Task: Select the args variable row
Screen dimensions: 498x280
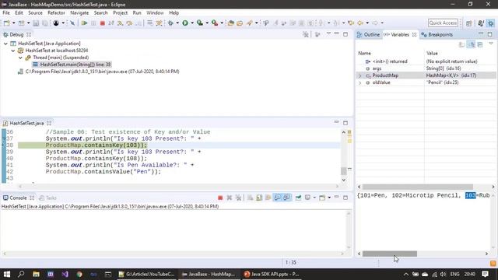Action: pyautogui.click(x=426, y=68)
